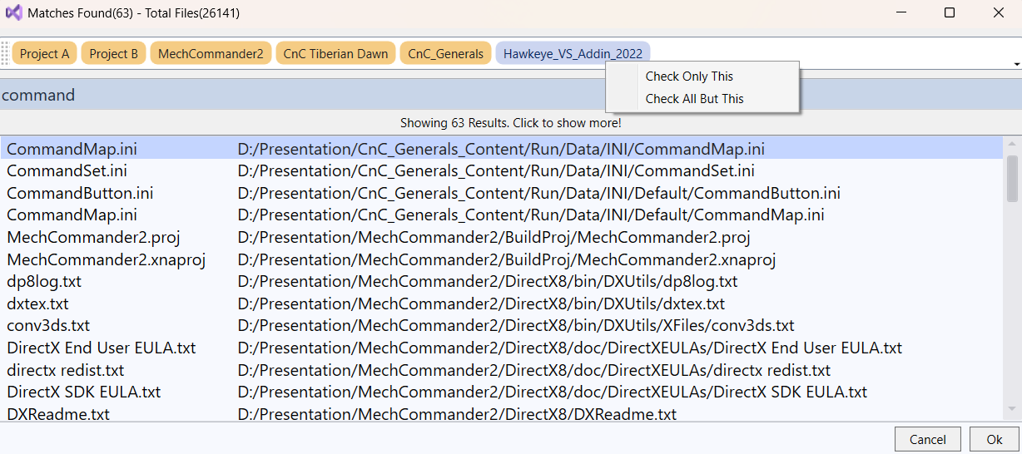Open the toolbar overflow dropdown arrow
The height and width of the screenshot is (454, 1022).
coord(1016,64)
